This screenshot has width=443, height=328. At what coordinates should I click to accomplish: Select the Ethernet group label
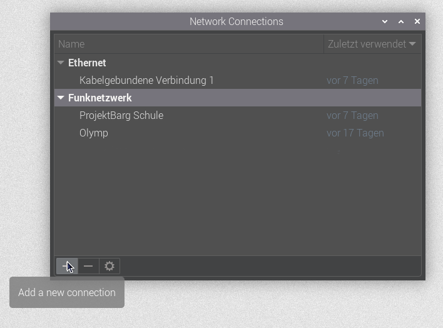coord(87,63)
